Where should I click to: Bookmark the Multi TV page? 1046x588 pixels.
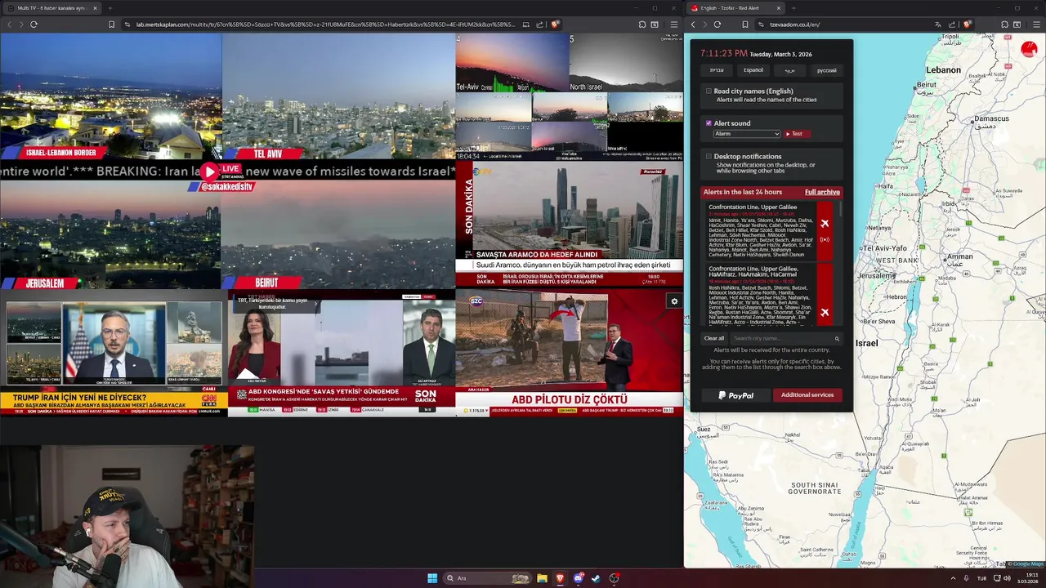click(x=112, y=24)
